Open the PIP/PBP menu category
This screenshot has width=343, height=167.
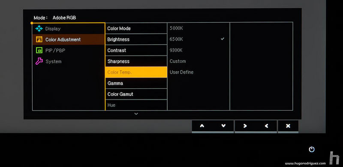point(69,50)
